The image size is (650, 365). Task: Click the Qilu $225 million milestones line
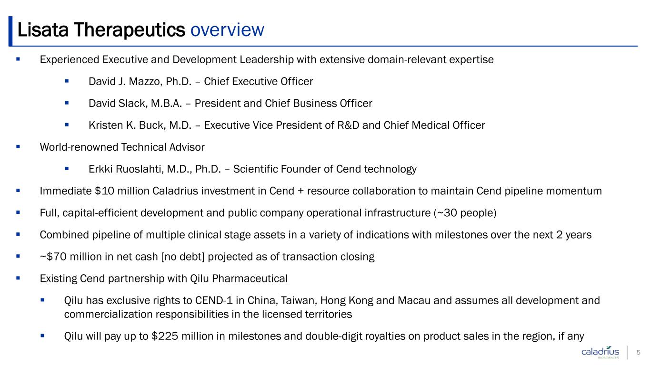point(324,336)
